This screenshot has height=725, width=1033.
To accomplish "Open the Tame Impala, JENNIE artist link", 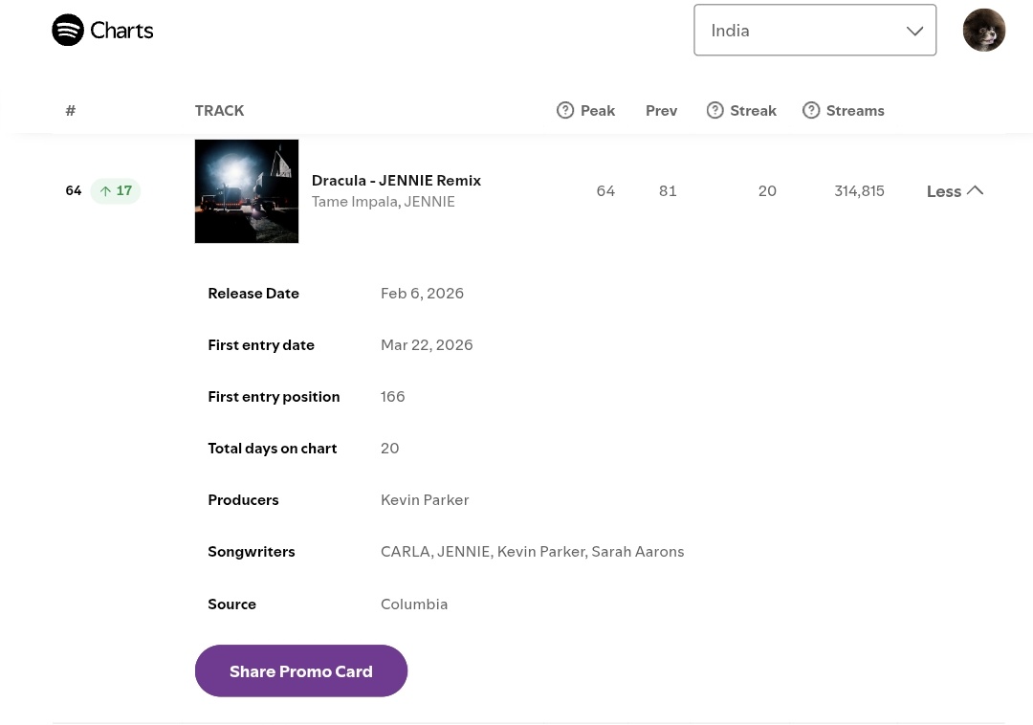I will click(383, 202).
